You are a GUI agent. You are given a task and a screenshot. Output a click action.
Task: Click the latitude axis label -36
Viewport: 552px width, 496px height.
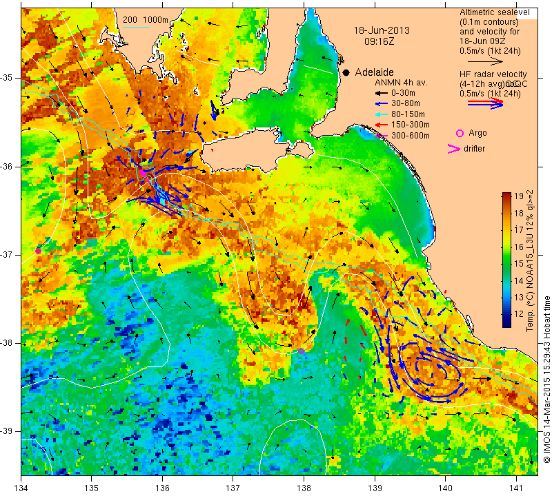click(8, 166)
